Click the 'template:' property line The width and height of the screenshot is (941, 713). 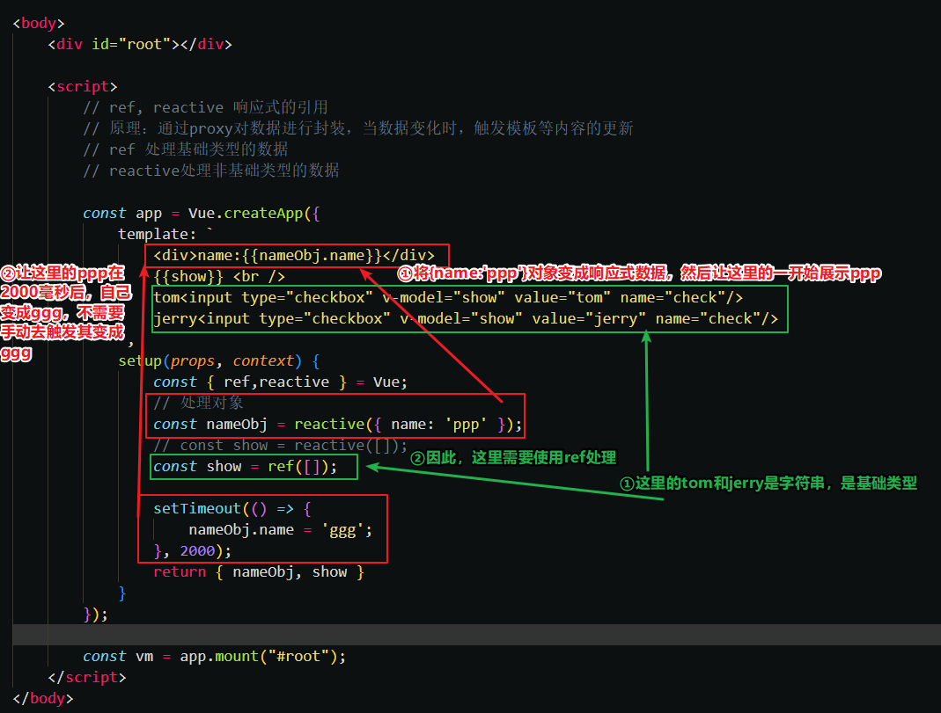tap(165, 234)
